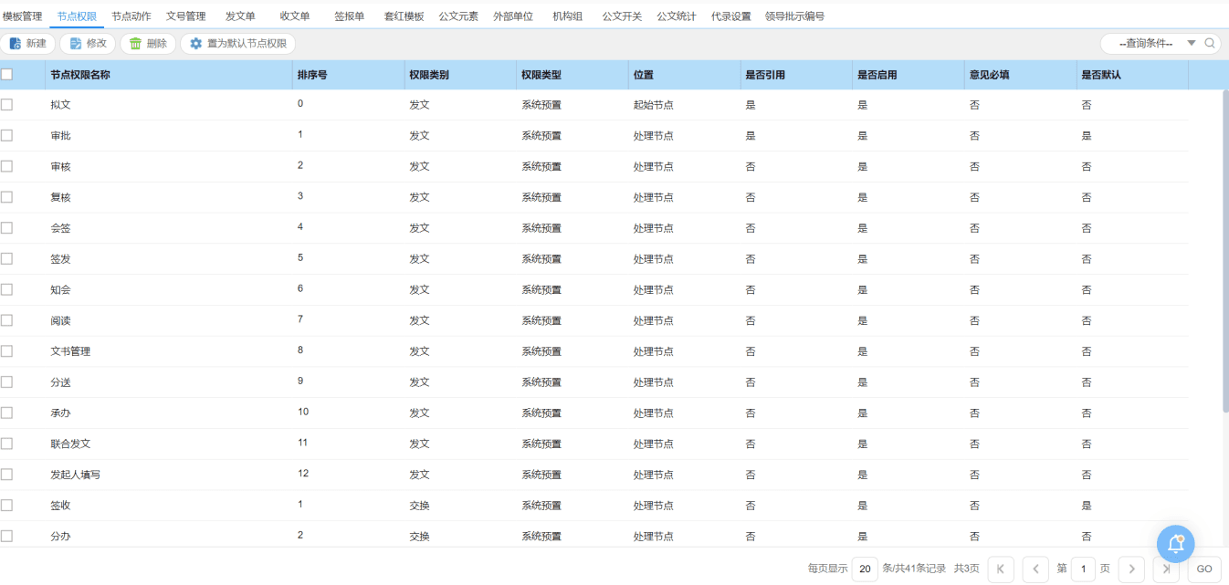Viewport: 1229px width, 585px height.
Task: Open the 公文元素 tab
Action: pyautogui.click(x=458, y=16)
